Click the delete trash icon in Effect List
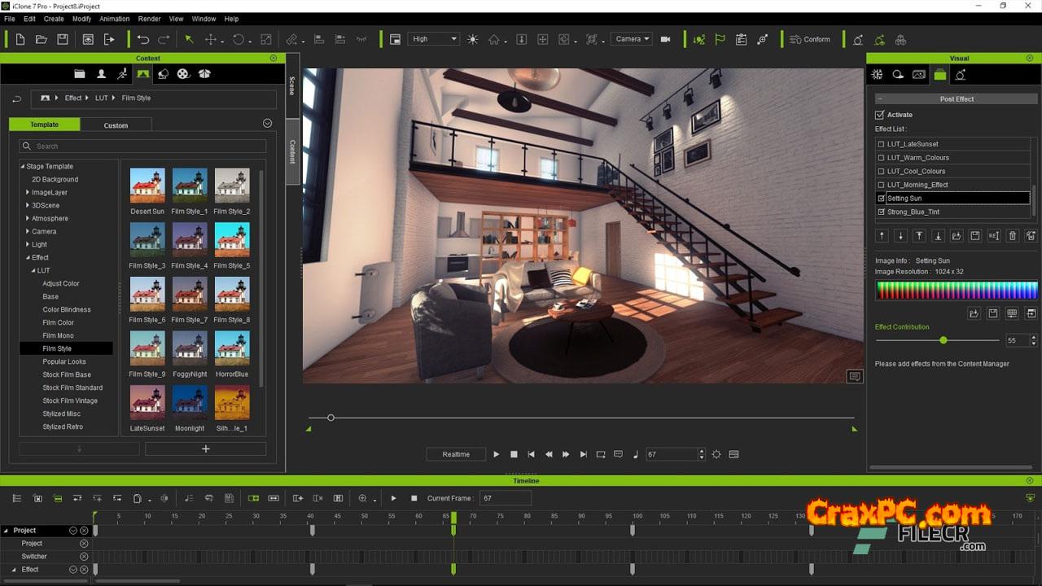 1013,236
